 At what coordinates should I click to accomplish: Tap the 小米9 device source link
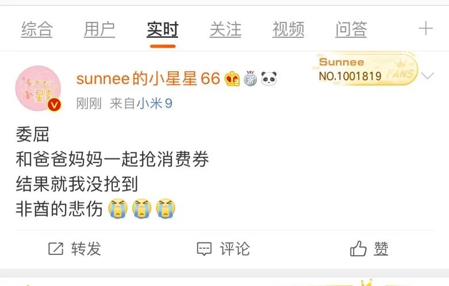(154, 103)
